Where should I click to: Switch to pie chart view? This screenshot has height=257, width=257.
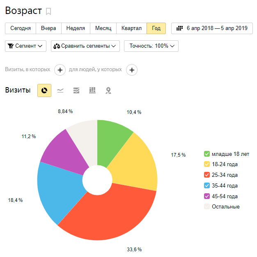coord(44,90)
